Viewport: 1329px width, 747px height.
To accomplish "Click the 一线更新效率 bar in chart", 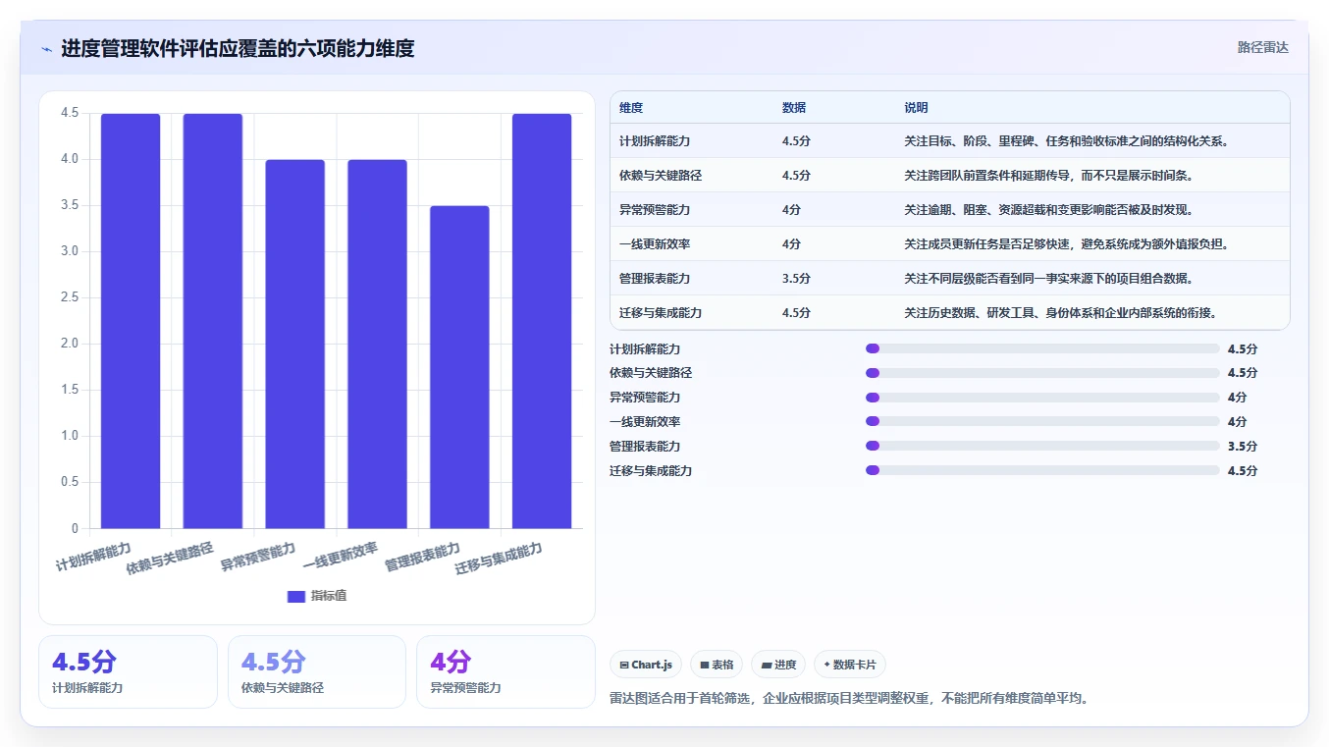I will tap(378, 344).
